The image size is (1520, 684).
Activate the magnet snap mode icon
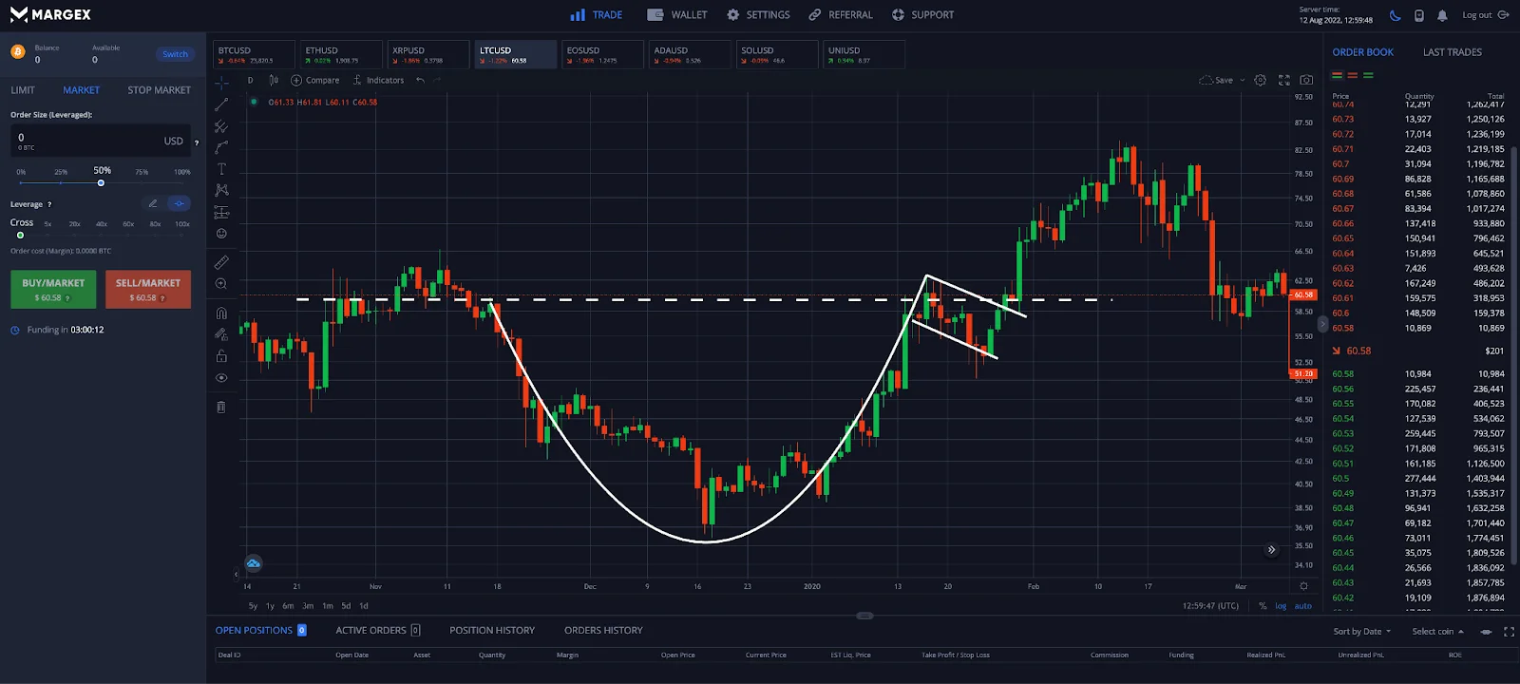(221, 313)
